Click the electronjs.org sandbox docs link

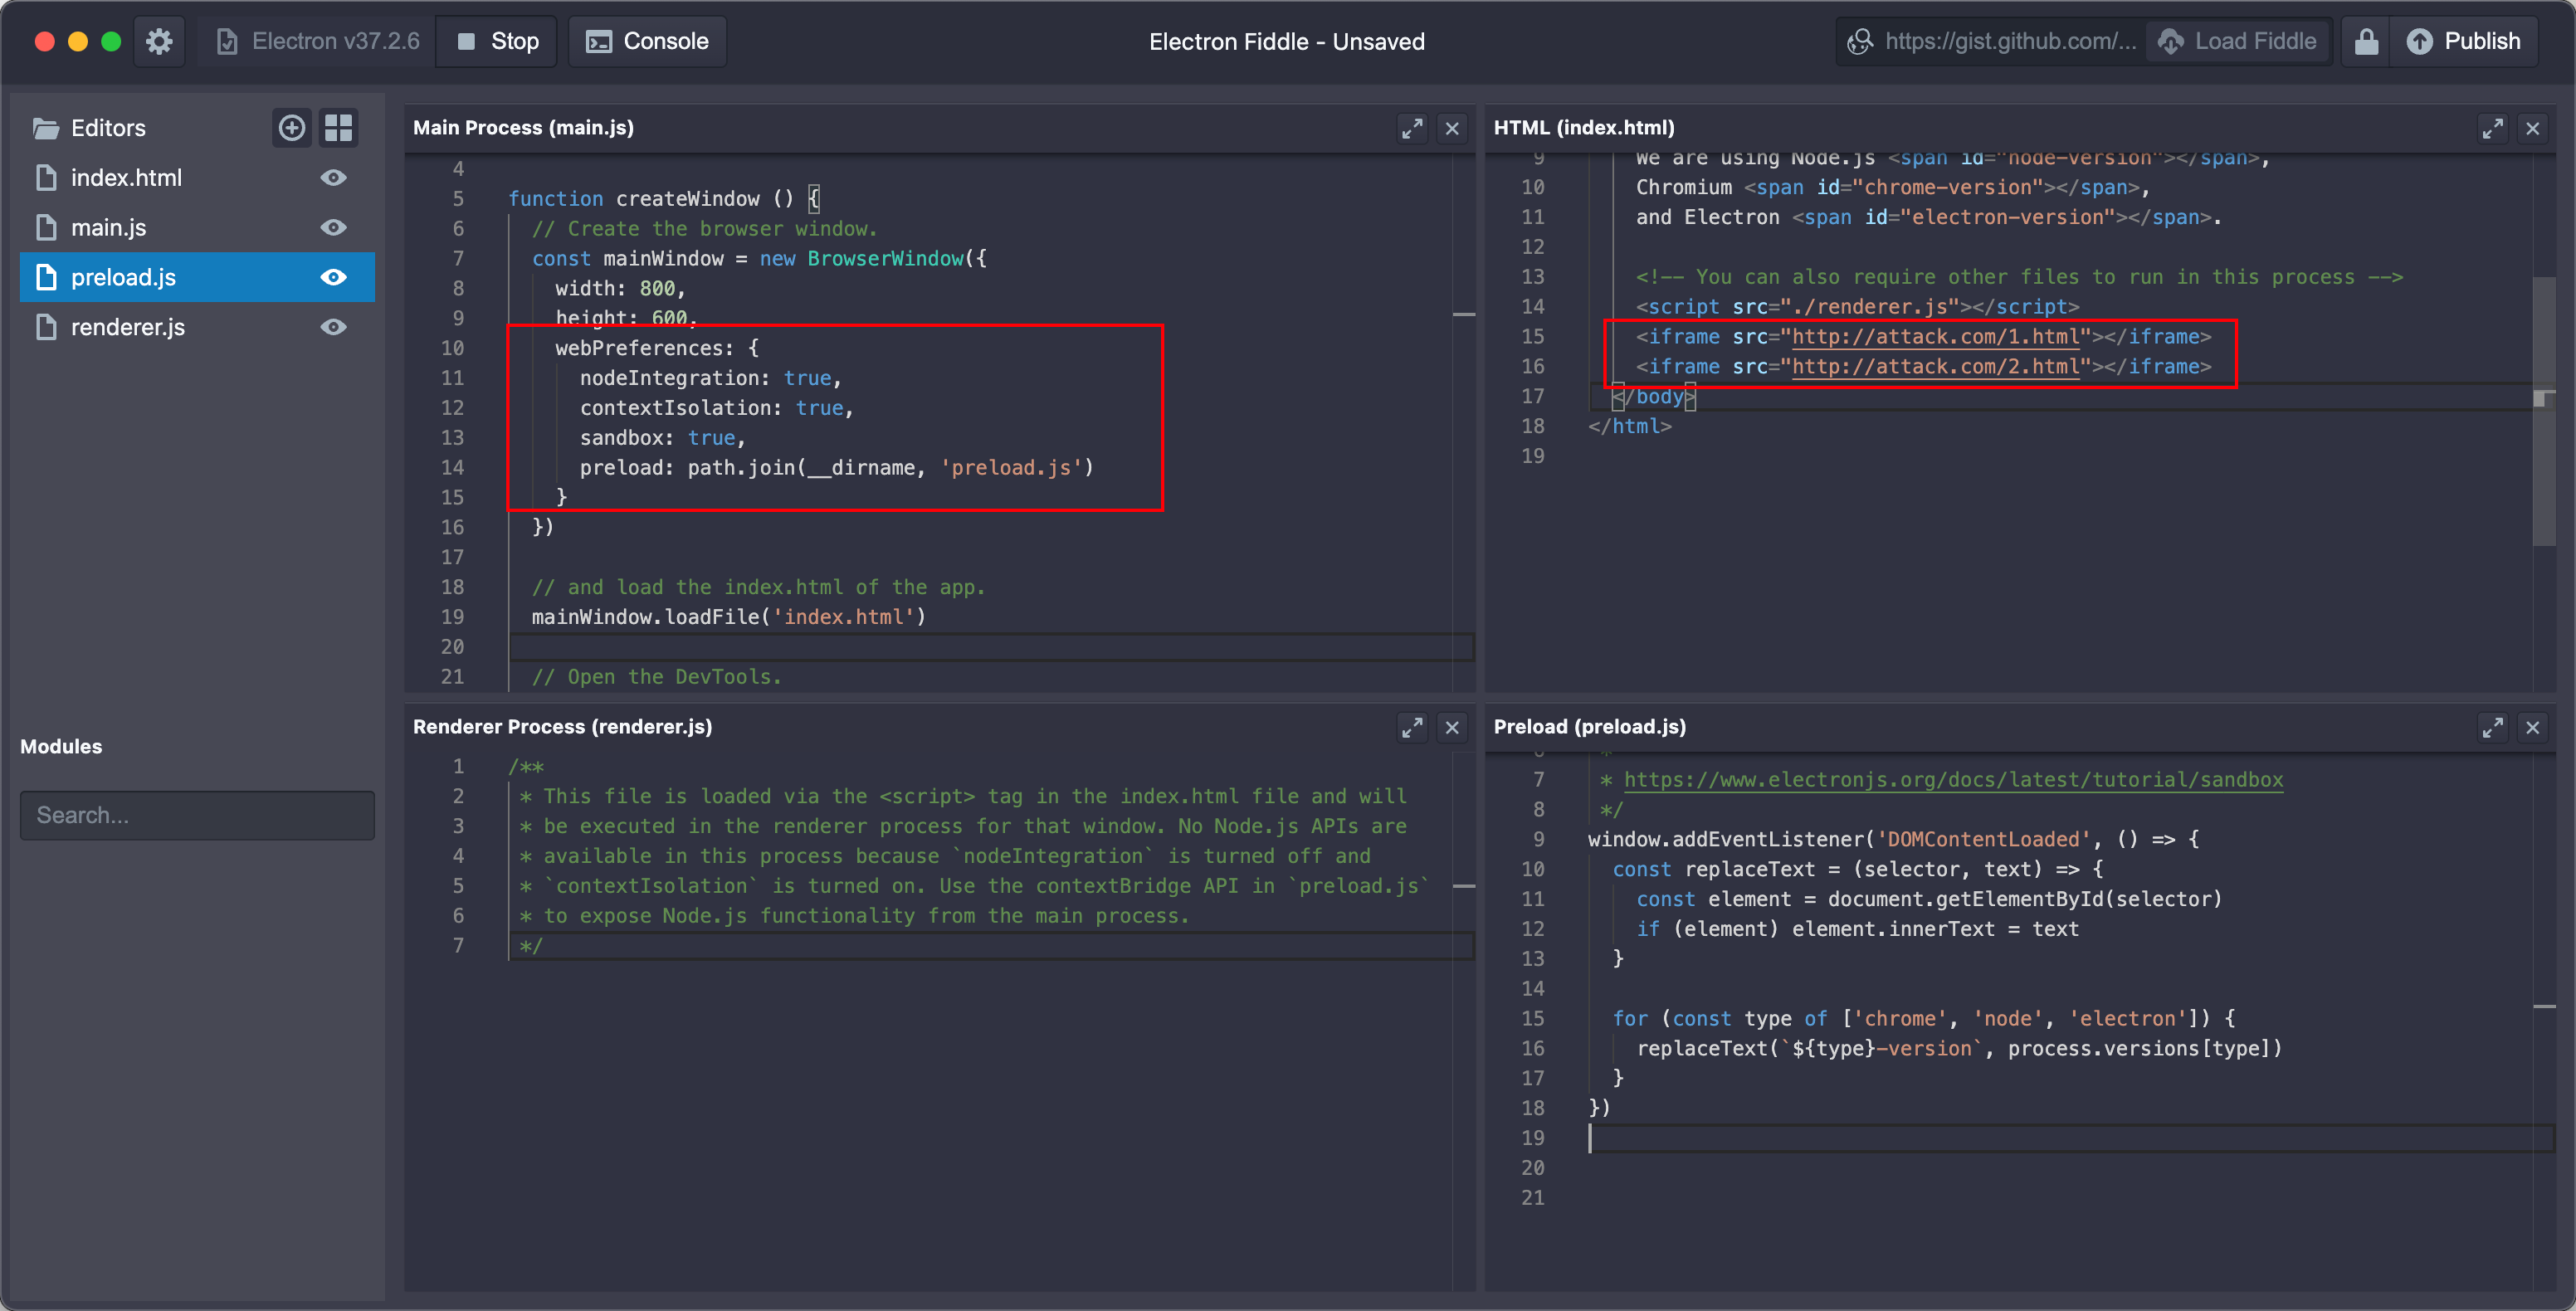pos(1953,780)
